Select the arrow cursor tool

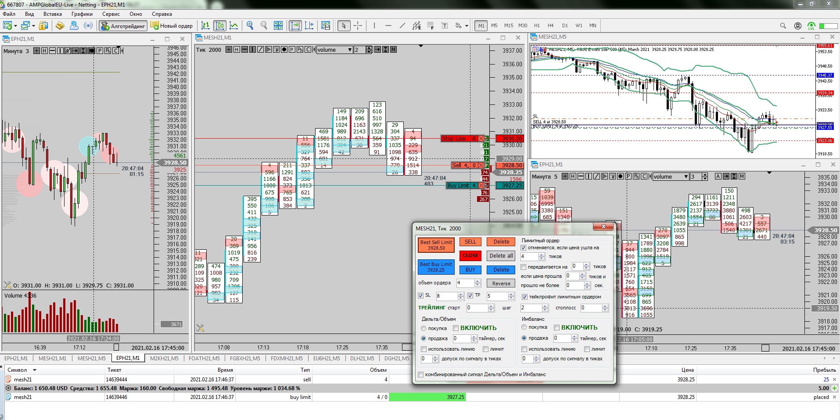[x=344, y=26]
